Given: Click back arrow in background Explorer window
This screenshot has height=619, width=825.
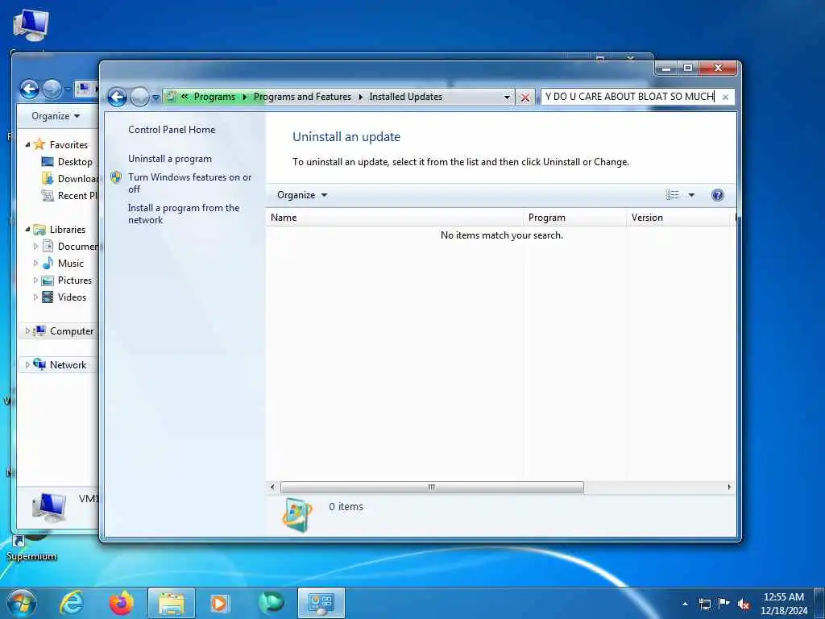Looking at the screenshot, I should click(30, 89).
